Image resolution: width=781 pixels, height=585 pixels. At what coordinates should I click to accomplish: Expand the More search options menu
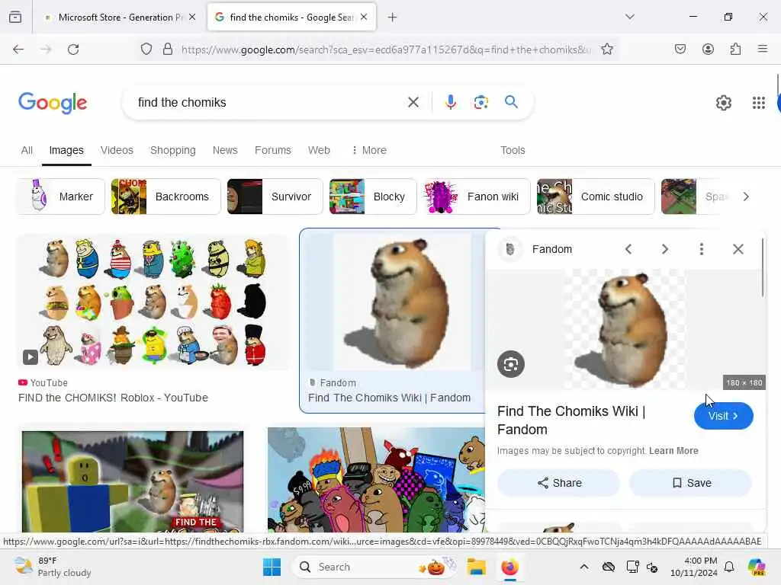click(369, 150)
